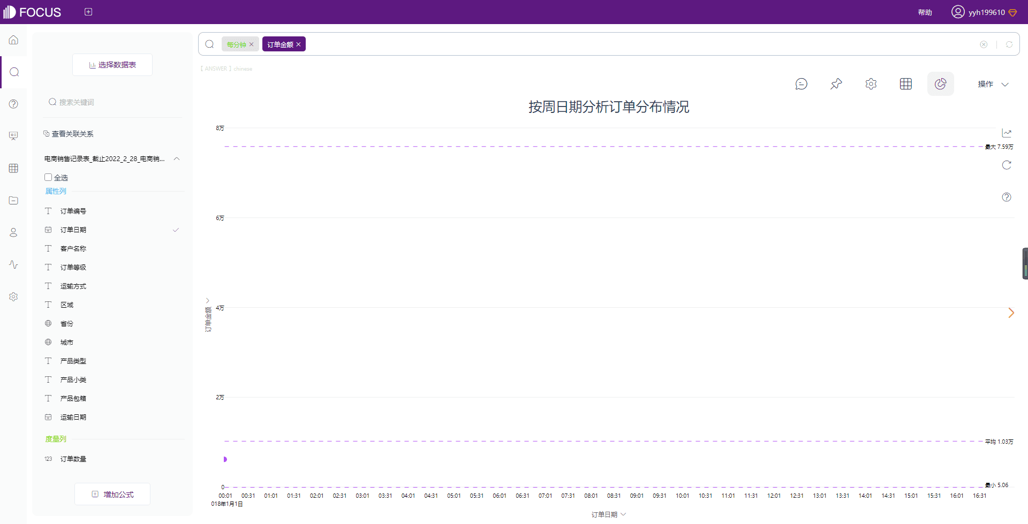Click the chart refresh circular arrow icon
Viewport: 1028px width, 524px height.
pos(1007,165)
